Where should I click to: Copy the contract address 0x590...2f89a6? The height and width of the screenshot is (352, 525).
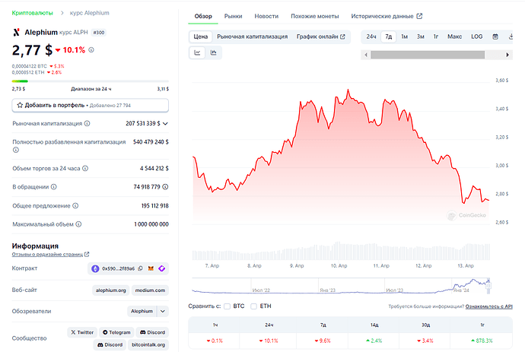(140, 268)
